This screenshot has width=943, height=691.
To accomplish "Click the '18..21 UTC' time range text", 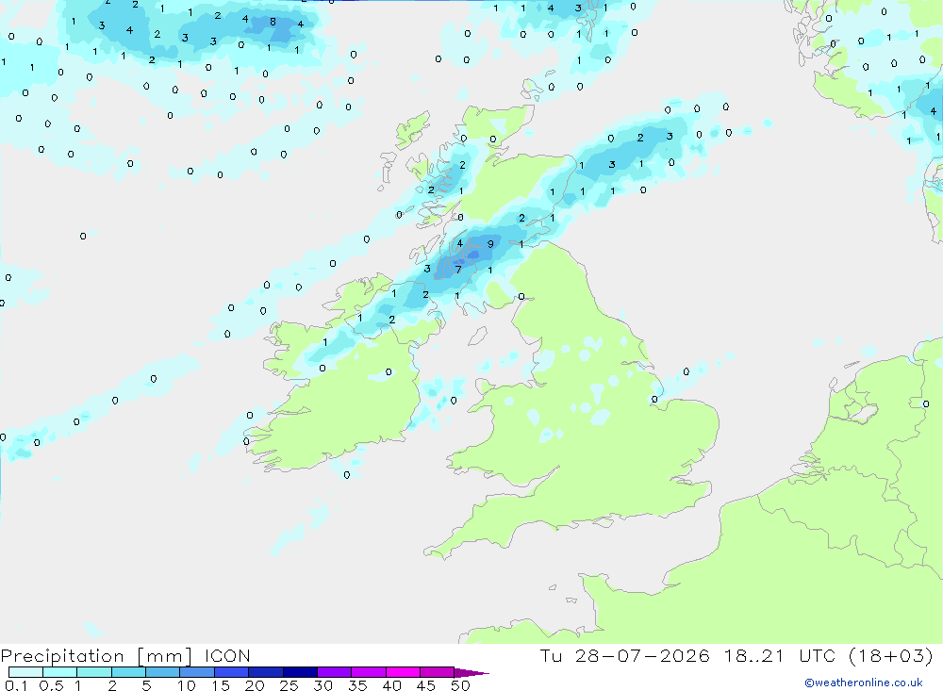I will [x=780, y=655].
